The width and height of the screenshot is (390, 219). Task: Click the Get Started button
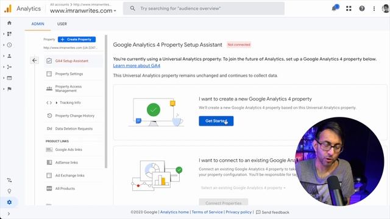click(x=216, y=121)
